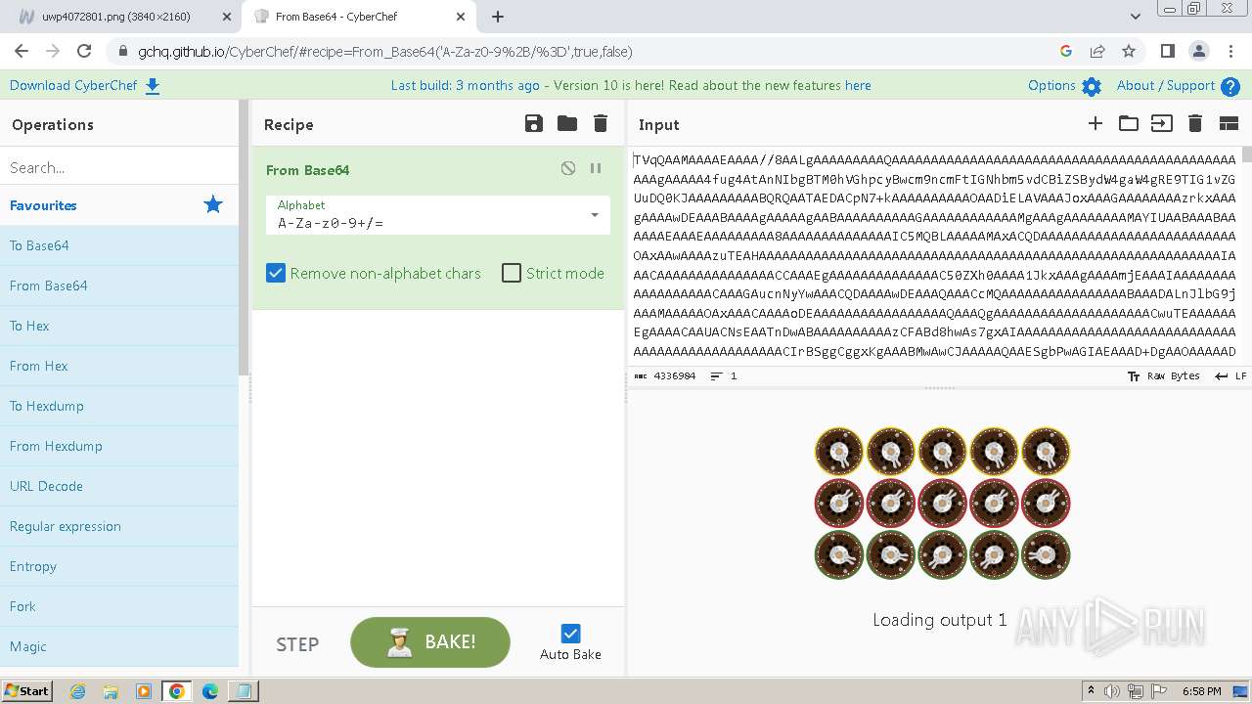
Task: Set breakpoint on From Base64 step
Action: pyautogui.click(x=596, y=168)
